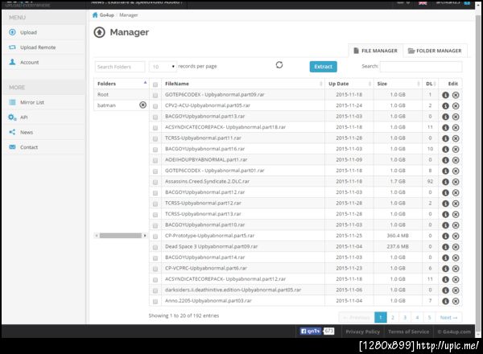Delete the batman folder with its X icon

coord(142,105)
